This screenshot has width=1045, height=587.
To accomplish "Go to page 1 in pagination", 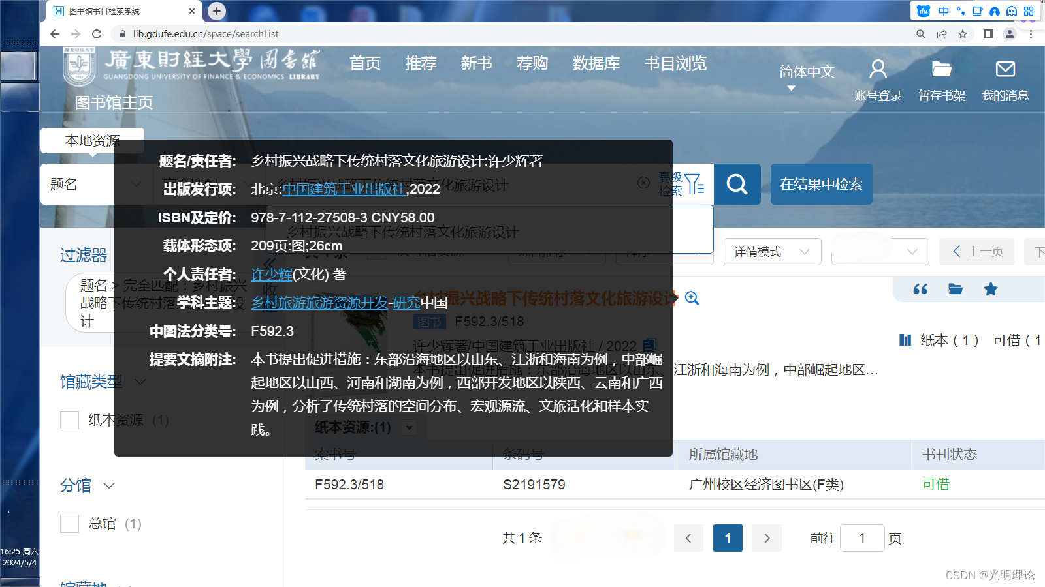I will [x=728, y=538].
